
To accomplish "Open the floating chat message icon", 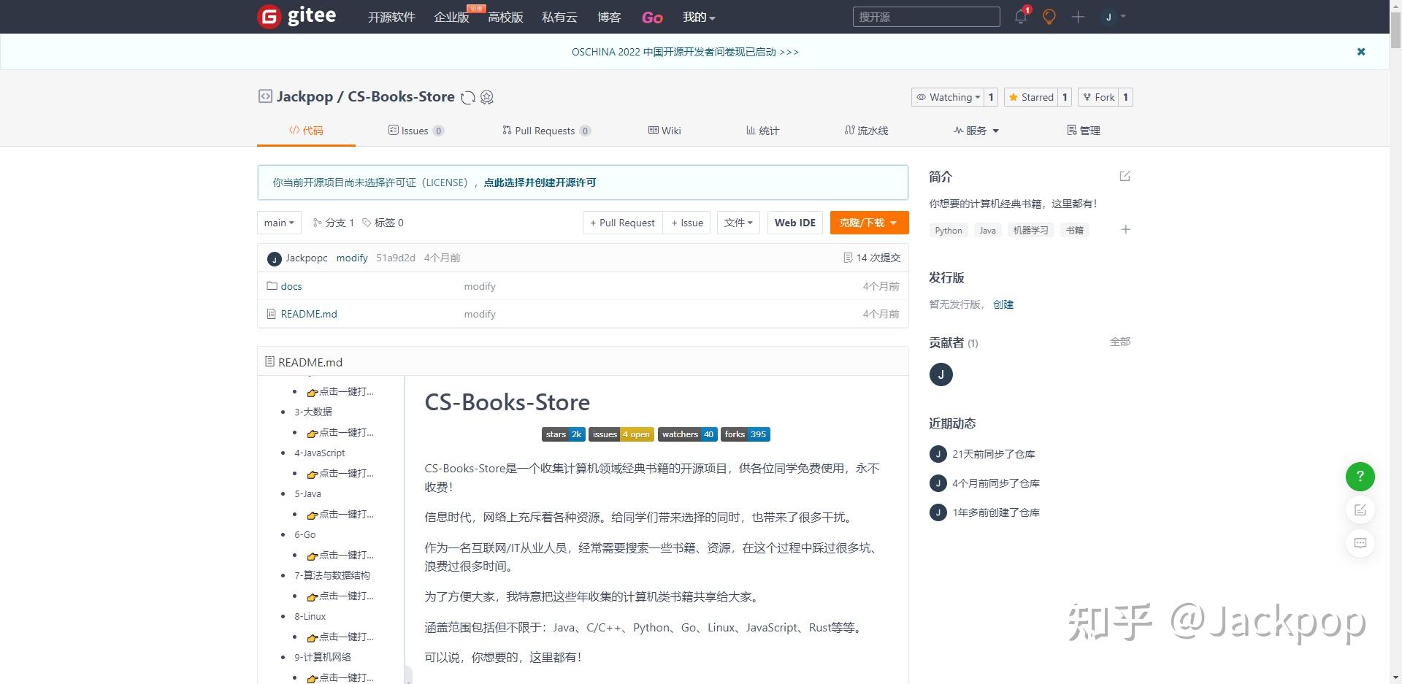I will point(1360,543).
